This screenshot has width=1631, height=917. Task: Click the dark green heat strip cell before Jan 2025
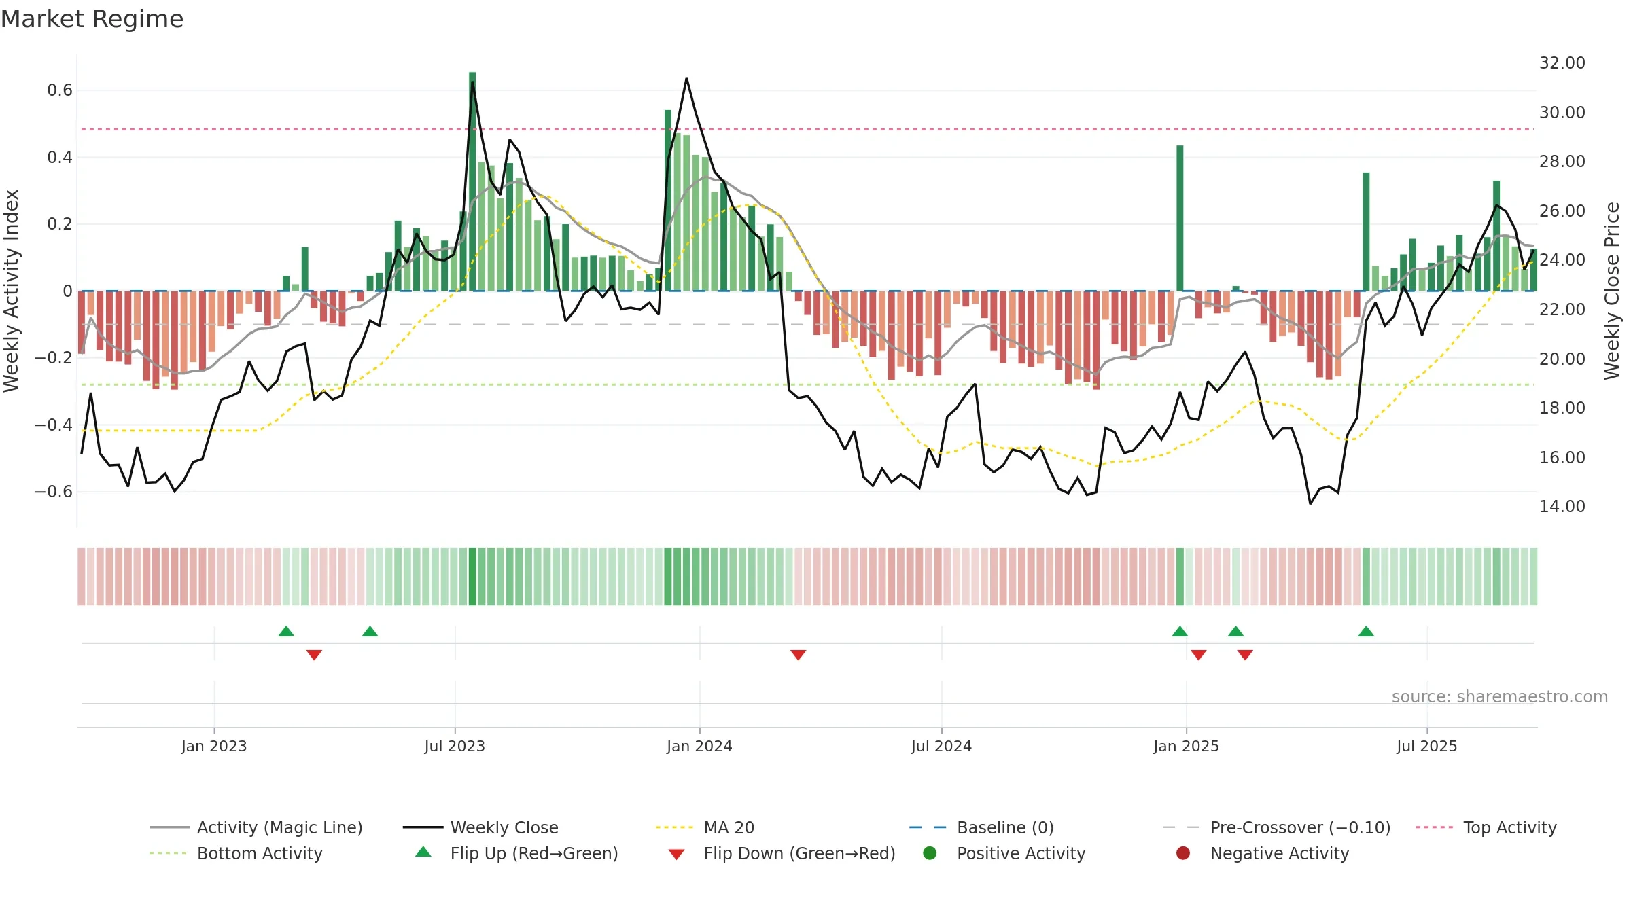[1180, 576]
